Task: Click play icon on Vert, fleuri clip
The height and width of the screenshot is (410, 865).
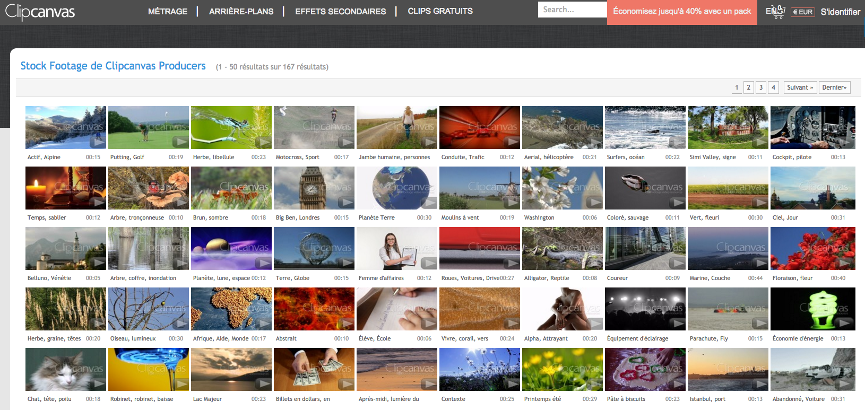Action: [760, 203]
